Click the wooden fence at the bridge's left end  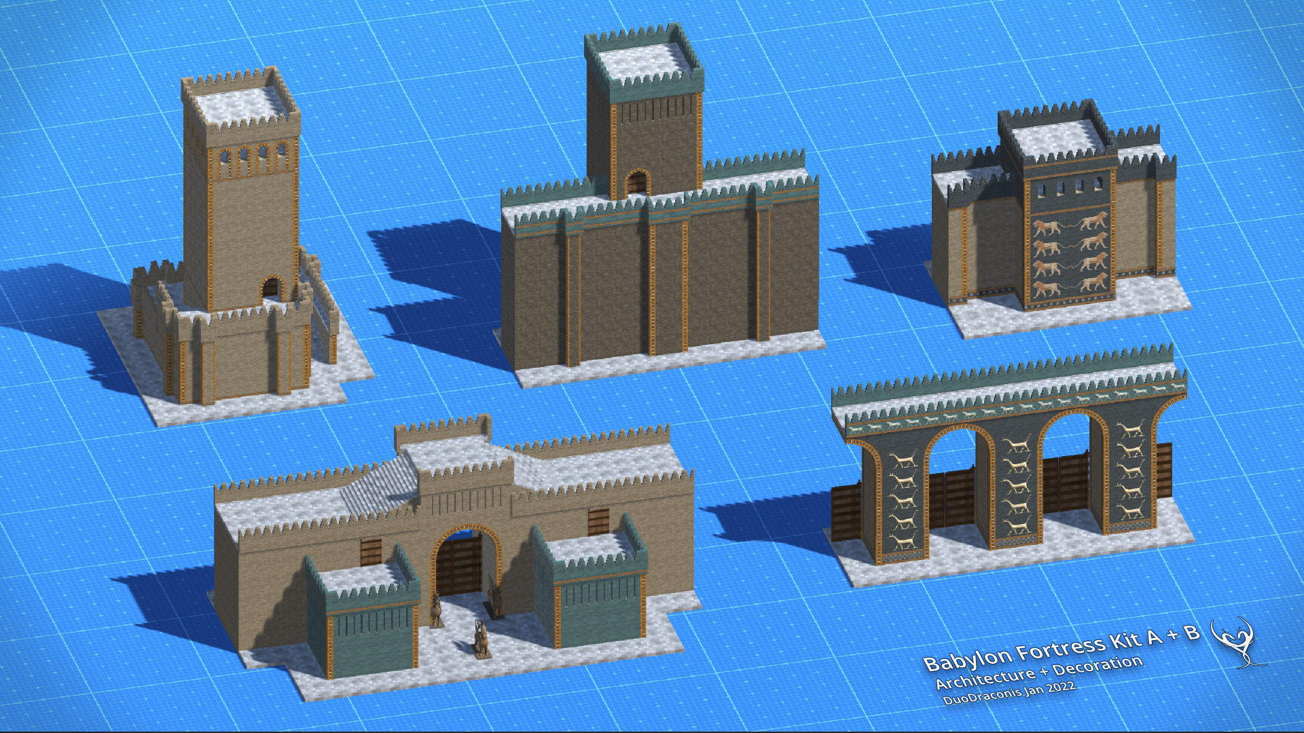846,512
